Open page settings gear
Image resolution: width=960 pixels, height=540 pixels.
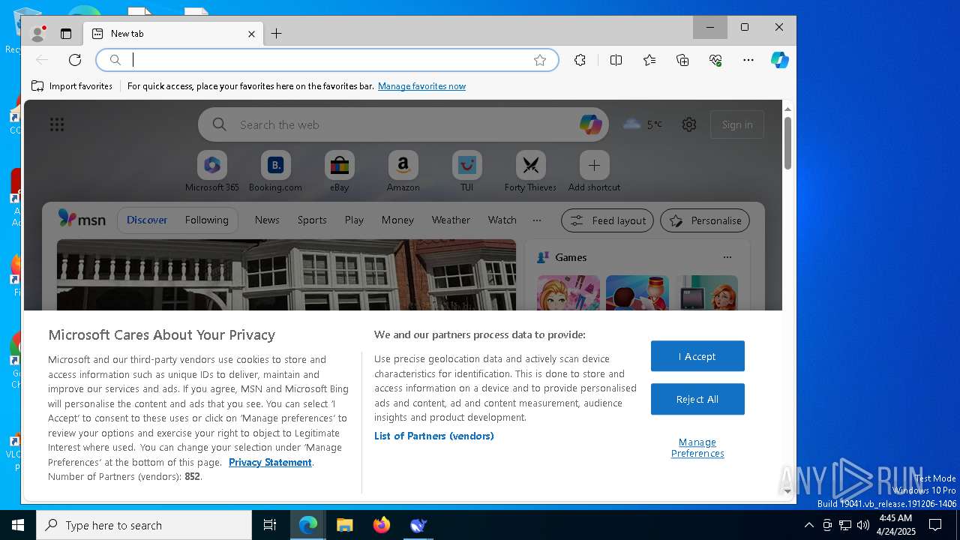[x=689, y=124]
